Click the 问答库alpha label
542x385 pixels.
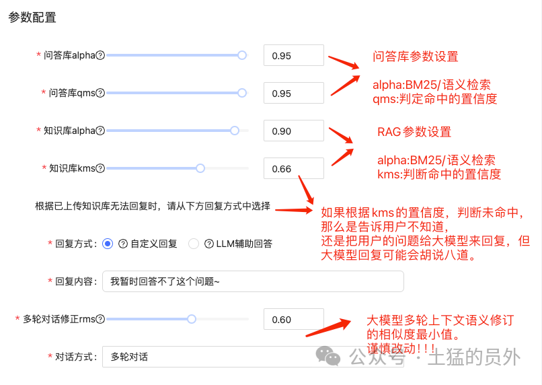[69, 55]
